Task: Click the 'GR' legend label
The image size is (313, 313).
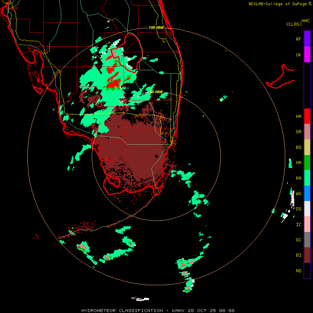Action: pyautogui.click(x=298, y=131)
